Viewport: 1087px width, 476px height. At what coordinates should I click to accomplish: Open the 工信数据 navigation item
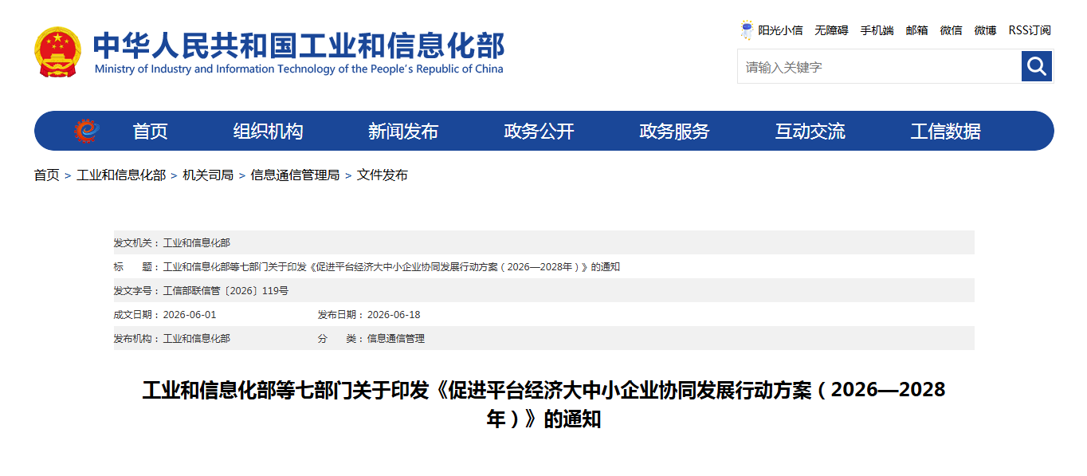point(945,132)
